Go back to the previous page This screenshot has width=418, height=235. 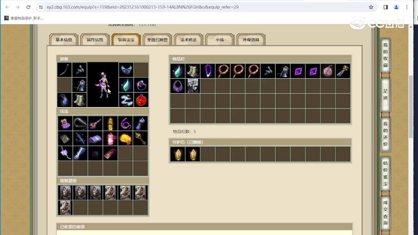(x=7, y=7)
